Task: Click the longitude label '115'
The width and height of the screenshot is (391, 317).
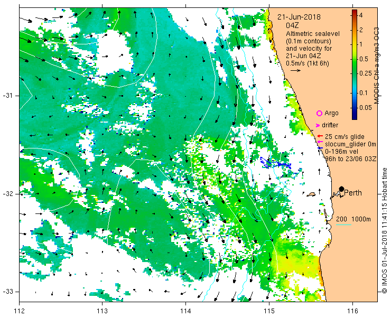Action: click(269, 311)
